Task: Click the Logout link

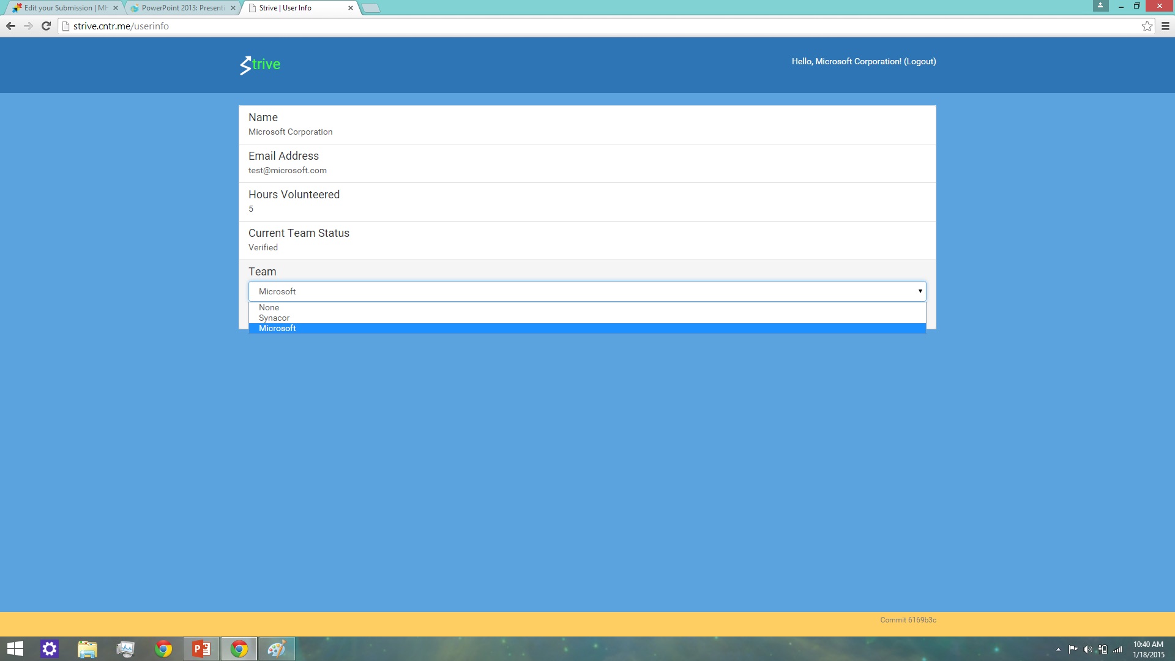Action: (x=920, y=61)
